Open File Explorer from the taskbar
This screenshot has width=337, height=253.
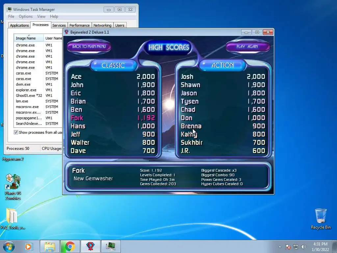pyautogui.click(x=50, y=246)
